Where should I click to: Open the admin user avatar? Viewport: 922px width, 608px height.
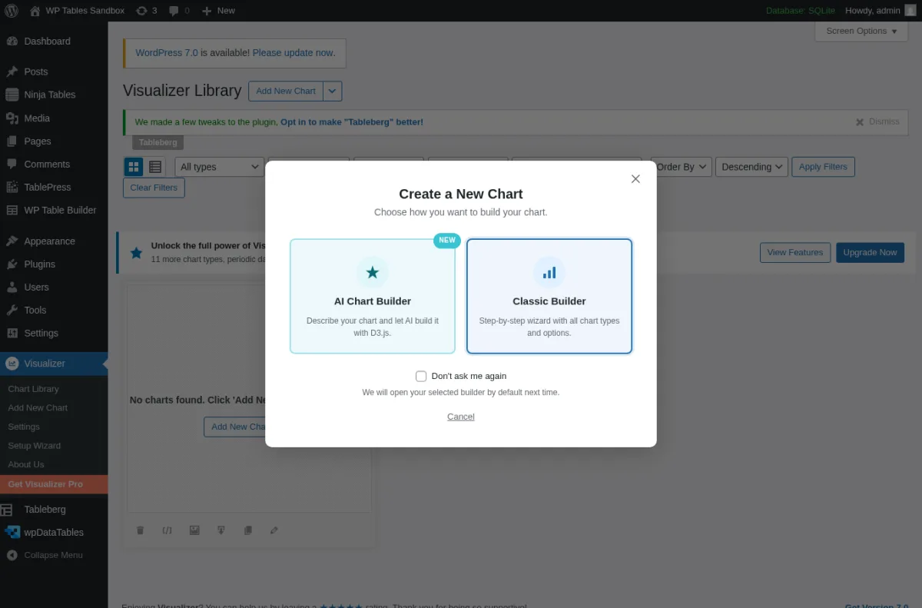click(x=910, y=11)
